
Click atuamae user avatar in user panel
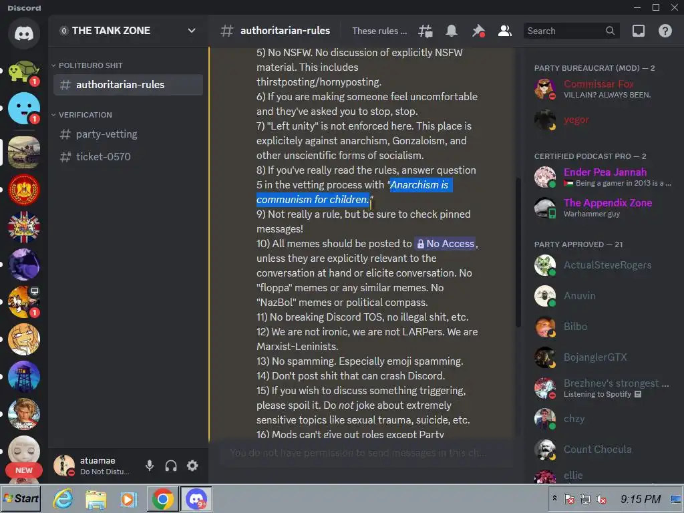[64, 466]
